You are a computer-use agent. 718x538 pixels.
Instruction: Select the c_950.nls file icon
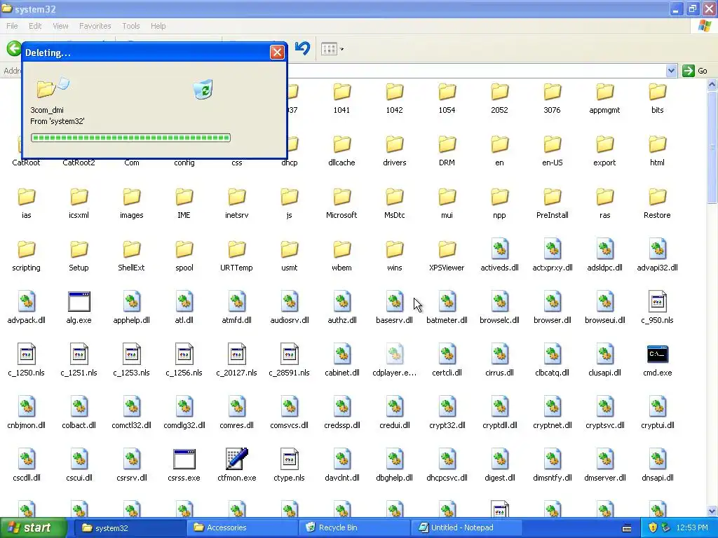pyautogui.click(x=657, y=301)
